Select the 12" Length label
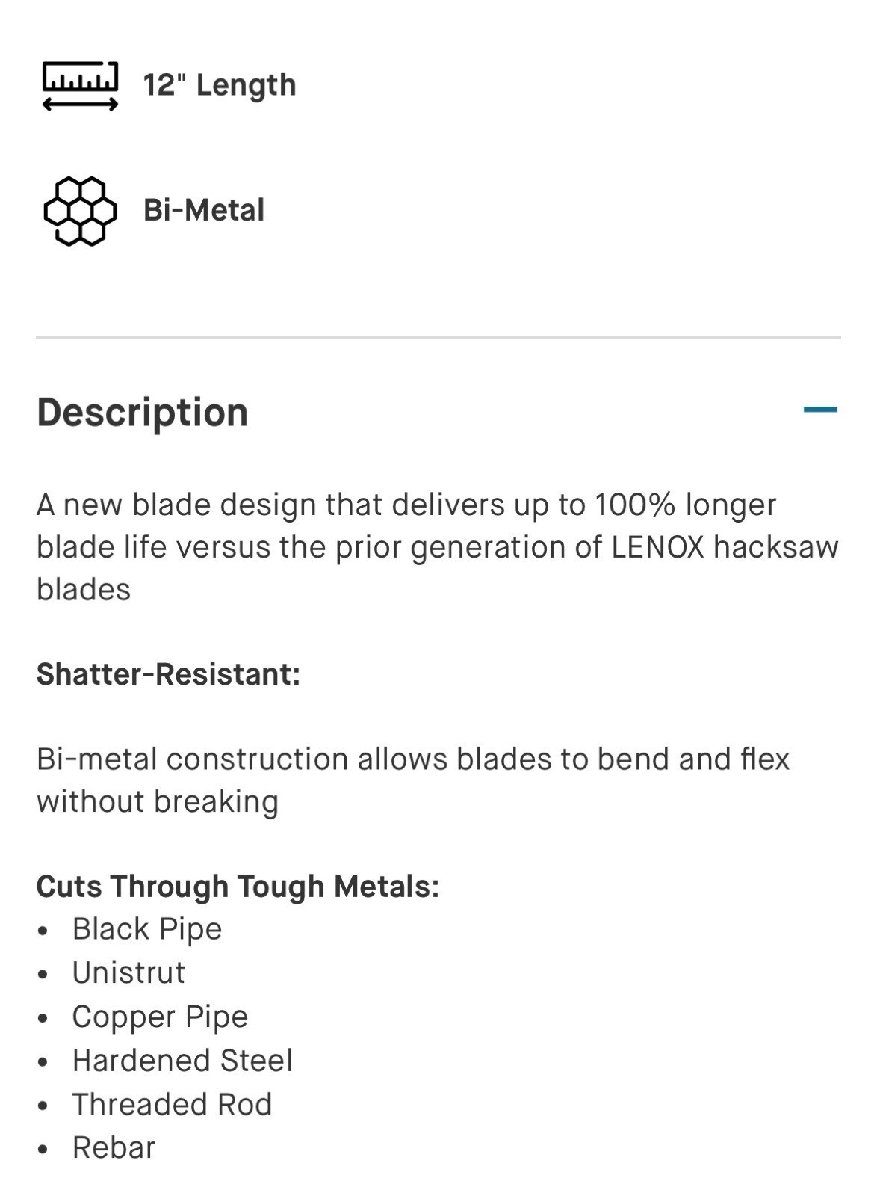This screenshot has width=877, height=1196. click(220, 85)
